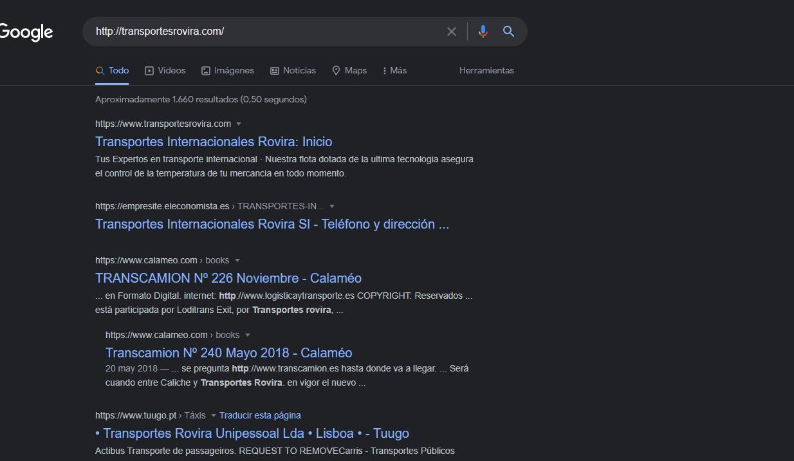
Task: Open dropdown arrow next to transportesrovira.com URL
Action: (239, 124)
